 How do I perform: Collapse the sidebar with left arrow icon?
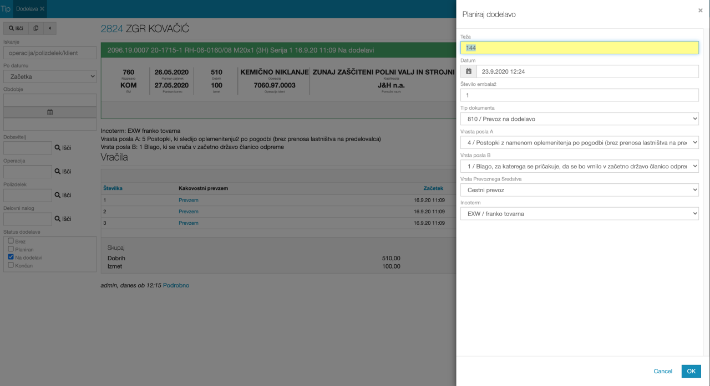(49, 28)
